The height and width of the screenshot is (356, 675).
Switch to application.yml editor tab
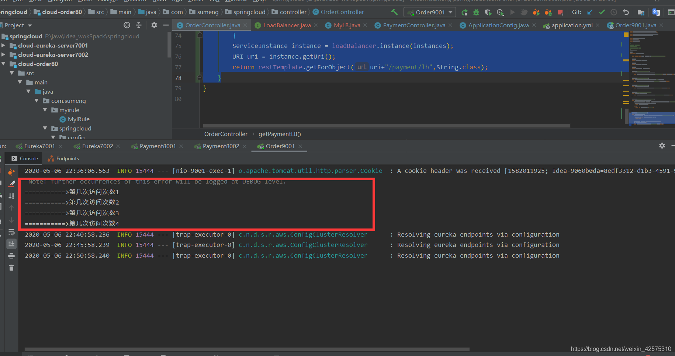[x=572, y=25]
